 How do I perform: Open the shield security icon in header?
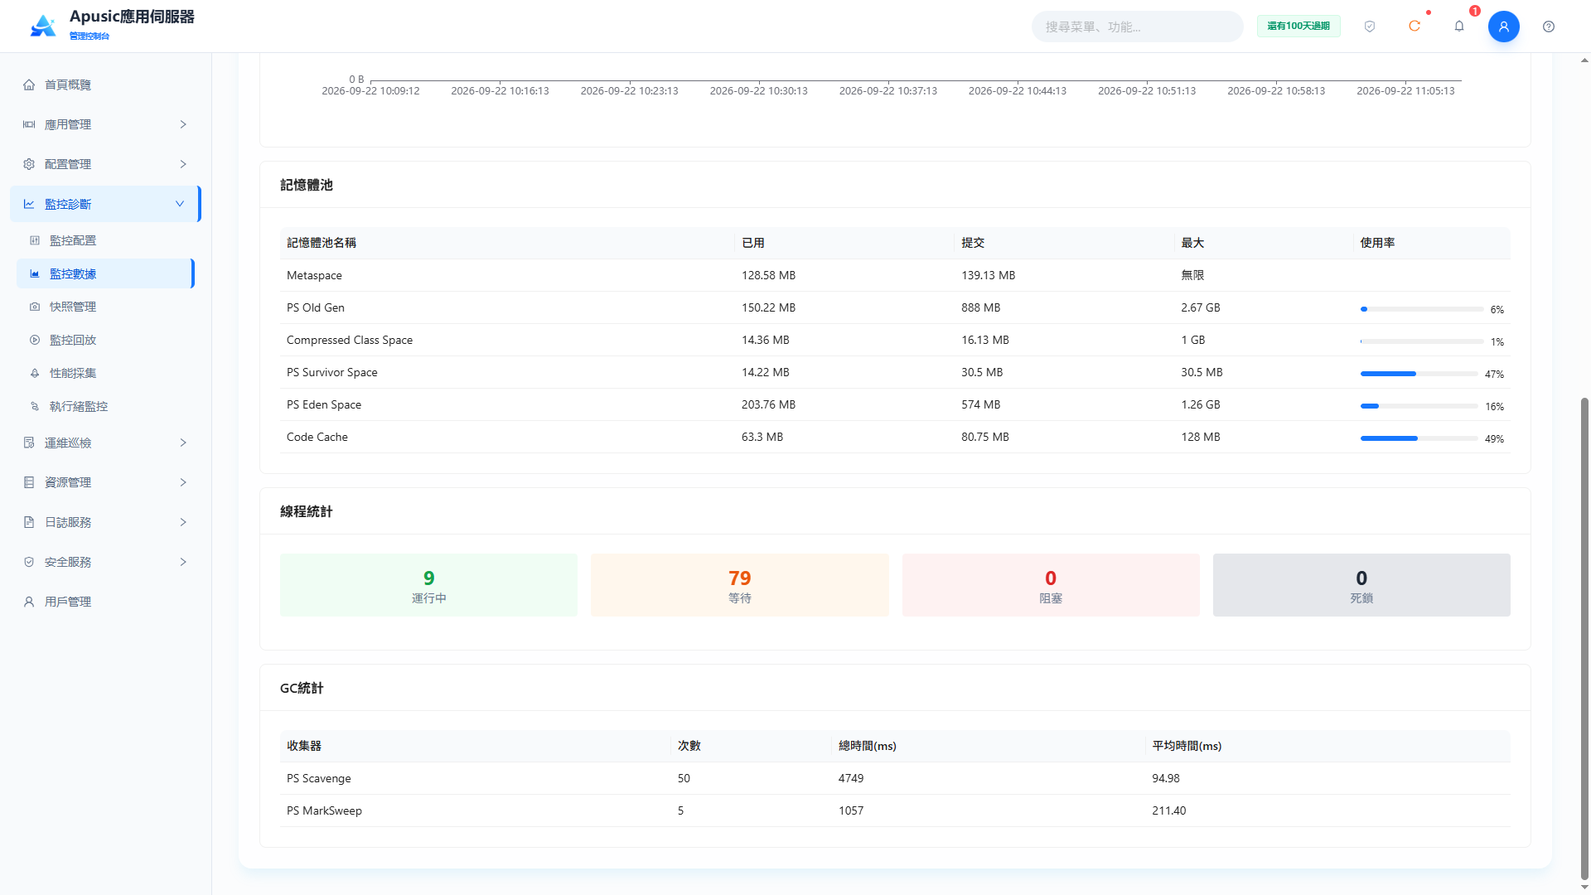[1370, 27]
